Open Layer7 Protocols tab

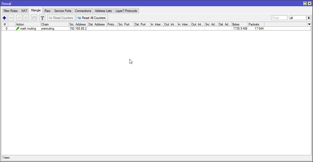point(126,11)
